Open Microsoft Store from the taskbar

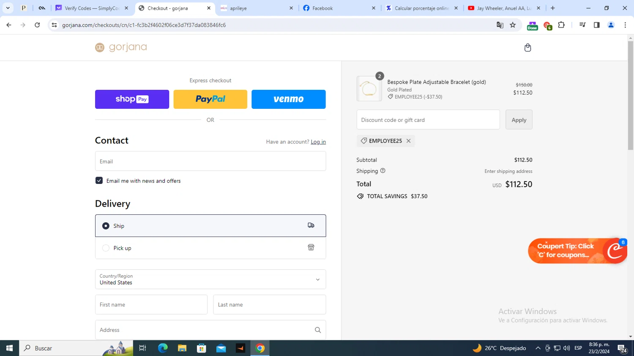(x=202, y=348)
